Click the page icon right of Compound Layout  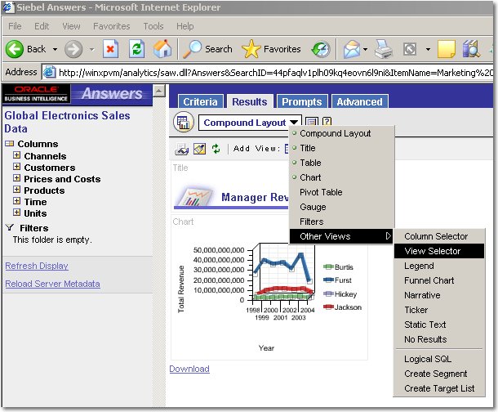pyautogui.click(x=312, y=122)
